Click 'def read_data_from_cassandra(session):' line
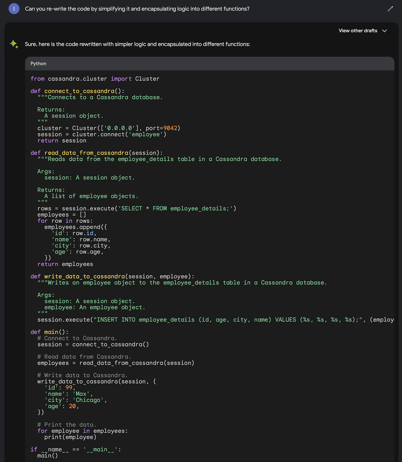The height and width of the screenshot is (462, 402). coord(97,153)
